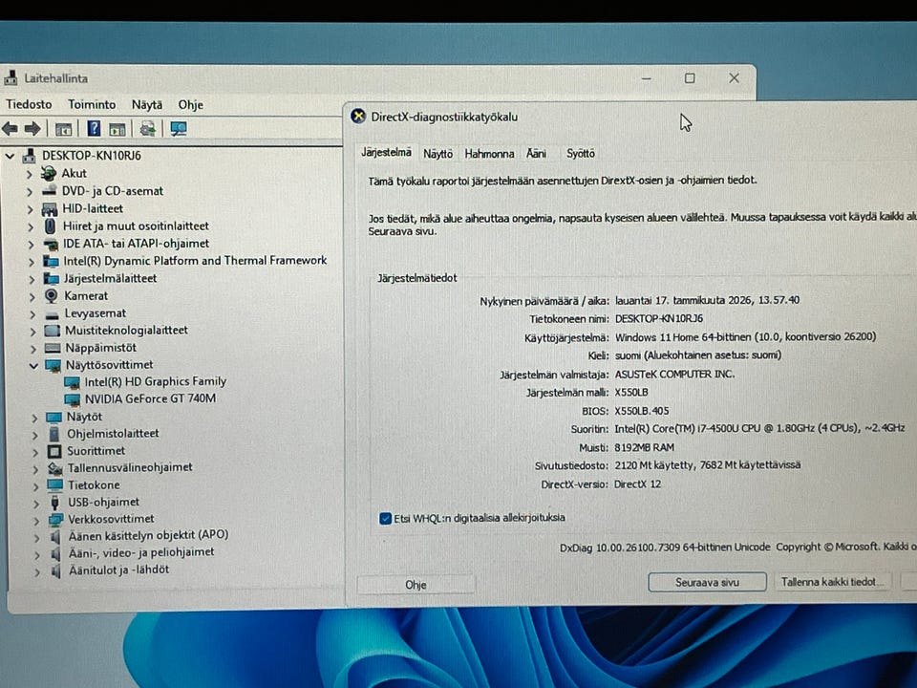Click the Äänitulot ja -lähdöt speaker icon
The height and width of the screenshot is (688, 917).
point(56,570)
